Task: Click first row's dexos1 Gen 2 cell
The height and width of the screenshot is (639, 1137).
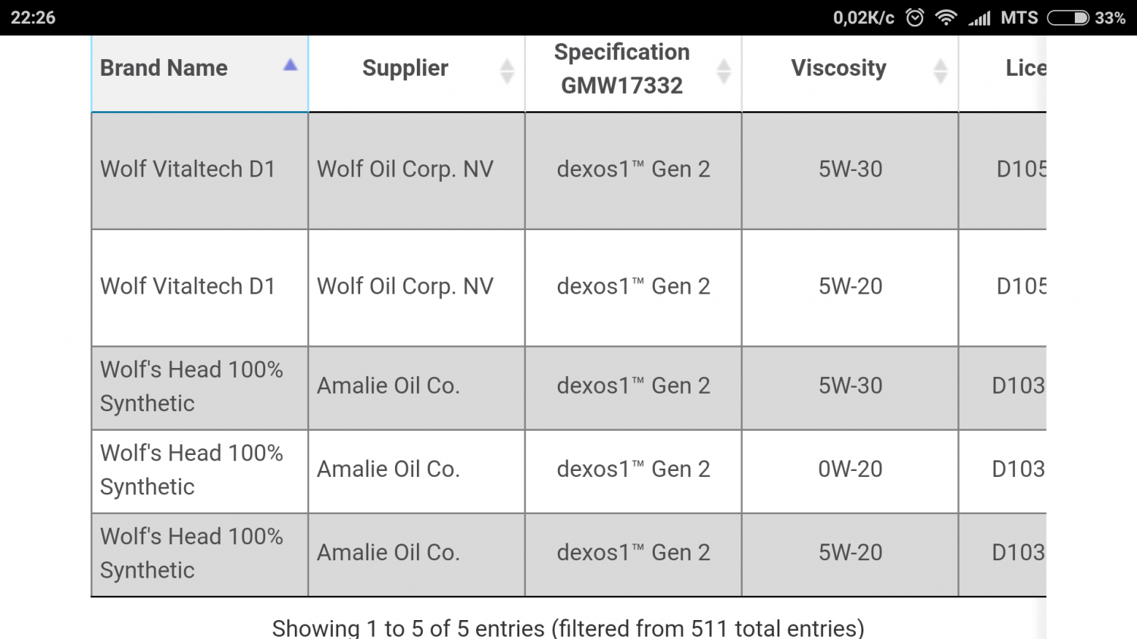Action: [x=634, y=171]
